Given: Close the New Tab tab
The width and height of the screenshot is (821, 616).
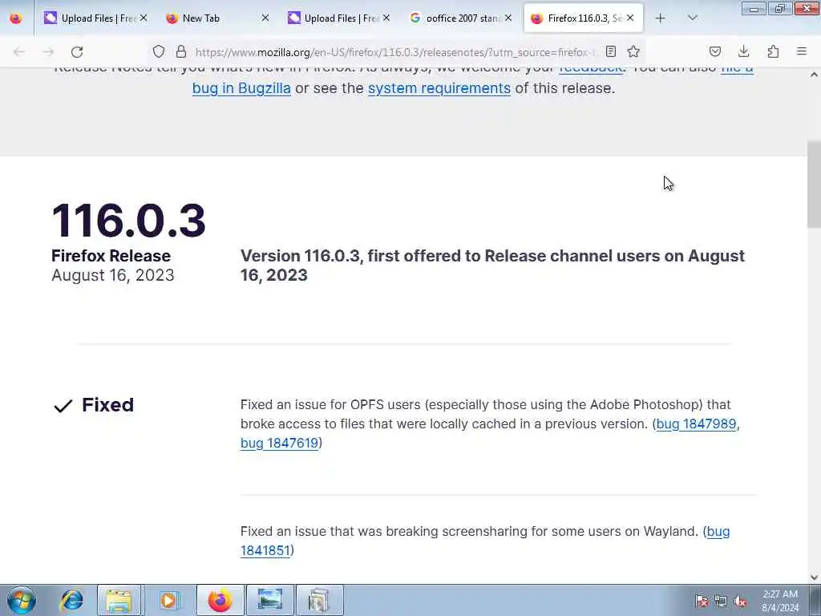Looking at the screenshot, I should click(x=265, y=18).
